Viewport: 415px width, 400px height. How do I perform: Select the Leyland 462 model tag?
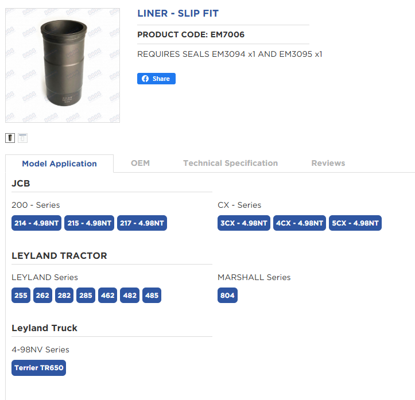coord(108,296)
